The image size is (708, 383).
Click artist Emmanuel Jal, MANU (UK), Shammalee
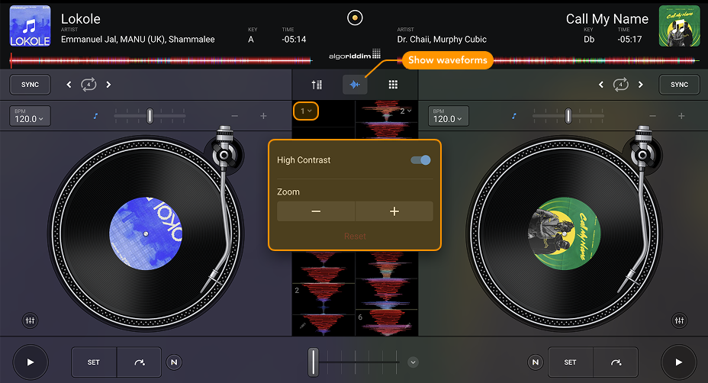[x=138, y=40]
